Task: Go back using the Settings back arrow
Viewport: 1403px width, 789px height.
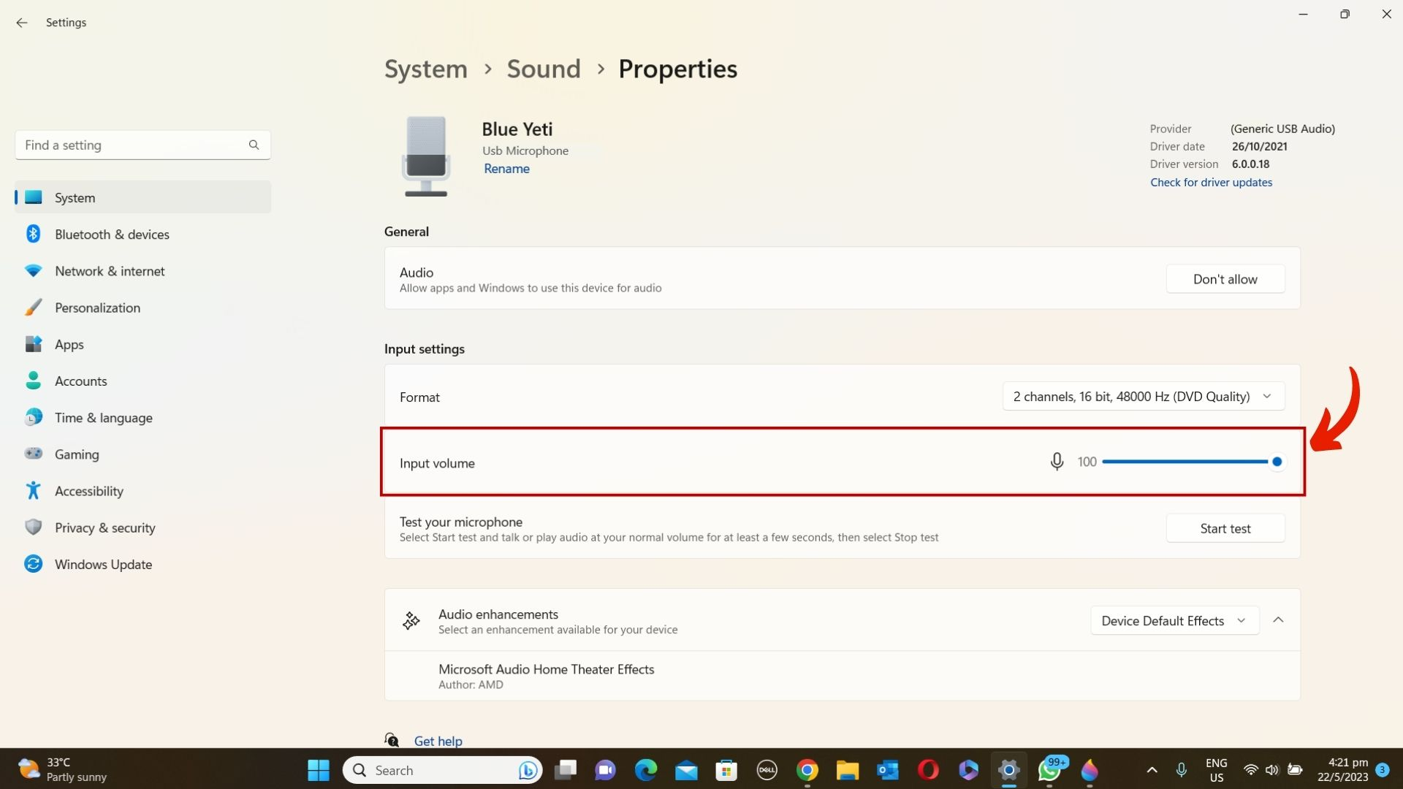Action: click(x=22, y=23)
